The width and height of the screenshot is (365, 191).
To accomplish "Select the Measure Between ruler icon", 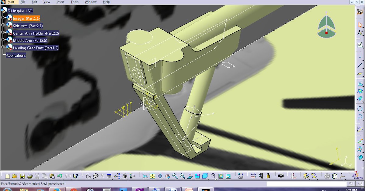I will pyautogui.click(x=253, y=175).
